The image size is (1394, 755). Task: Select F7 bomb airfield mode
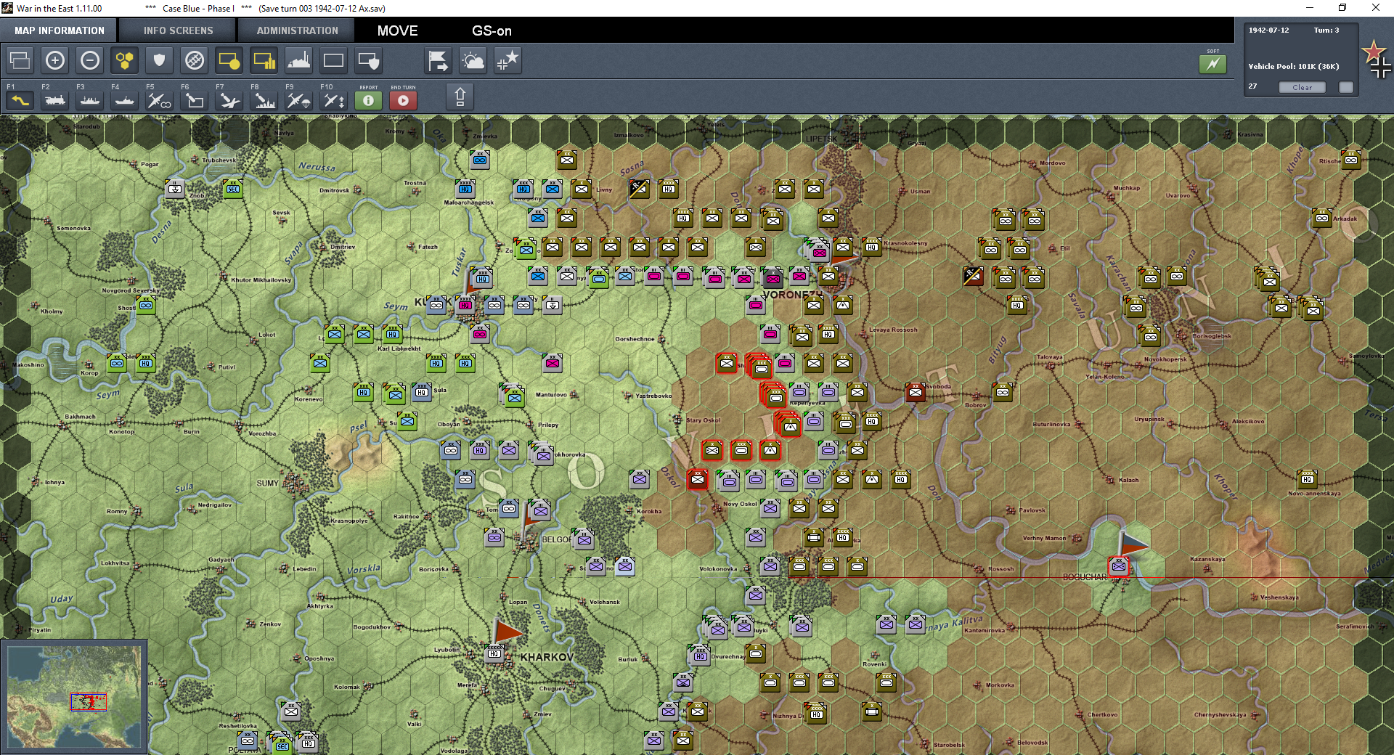tap(229, 100)
